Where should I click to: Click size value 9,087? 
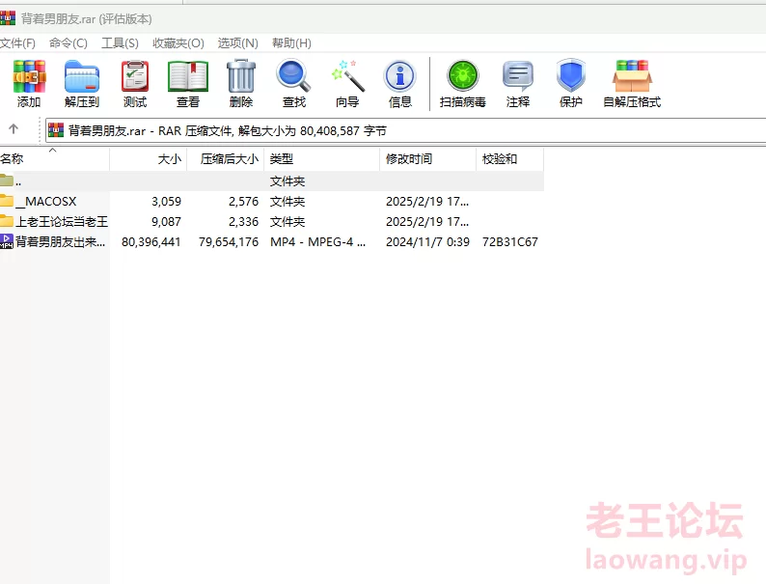click(166, 221)
